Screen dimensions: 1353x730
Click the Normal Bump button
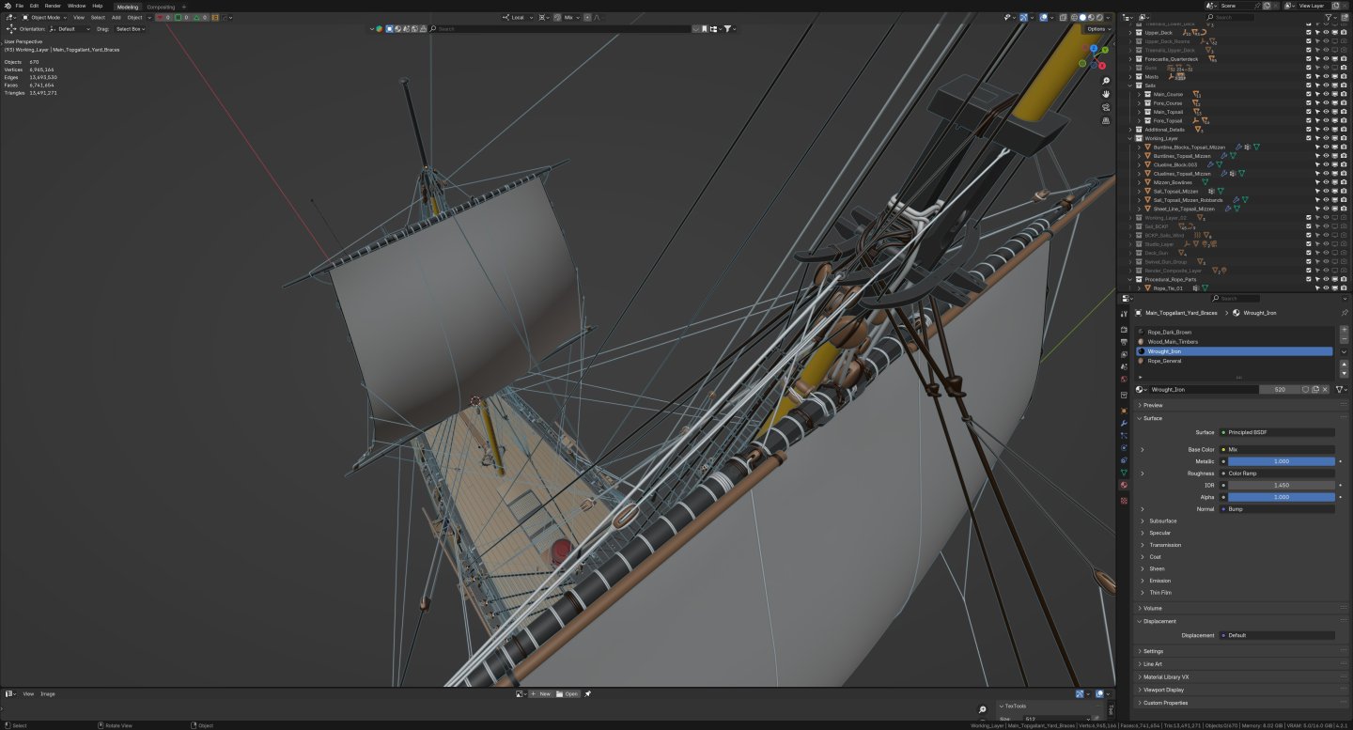tap(1277, 509)
